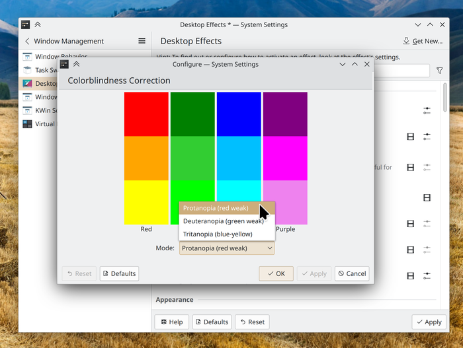Click Defaults in the Configure dialog

[x=119, y=273]
